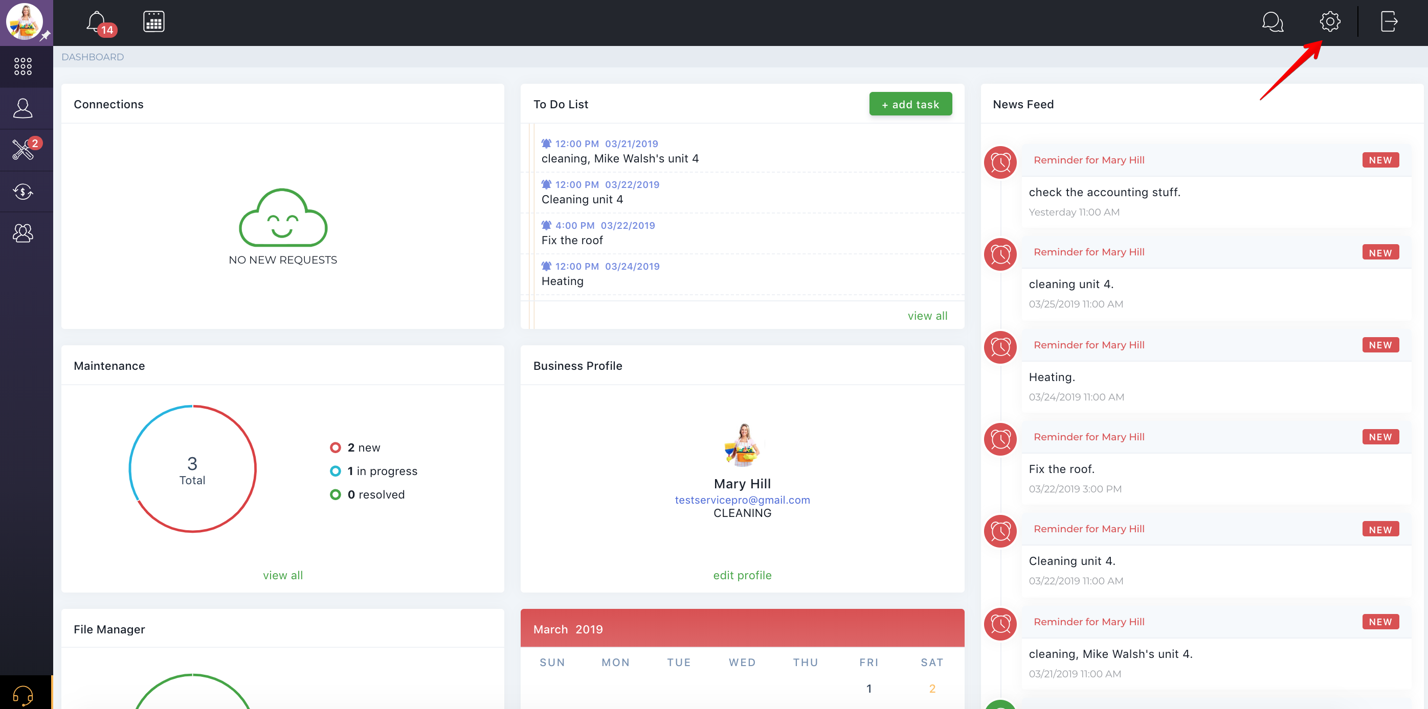Open the calendar icon in top bar
The height and width of the screenshot is (709, 1428).
(153, 21)
